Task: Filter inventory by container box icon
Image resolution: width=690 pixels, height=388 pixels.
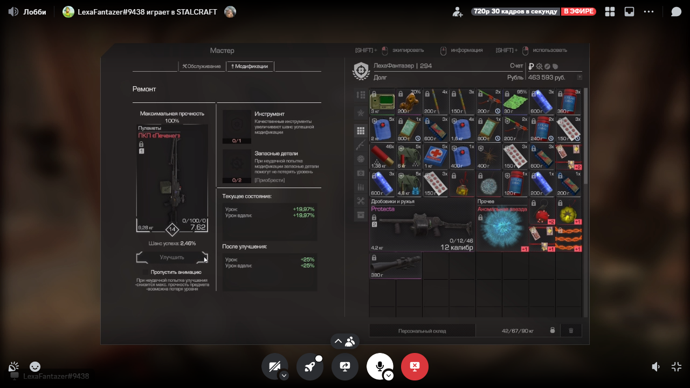Action: [x=361, y=215]
